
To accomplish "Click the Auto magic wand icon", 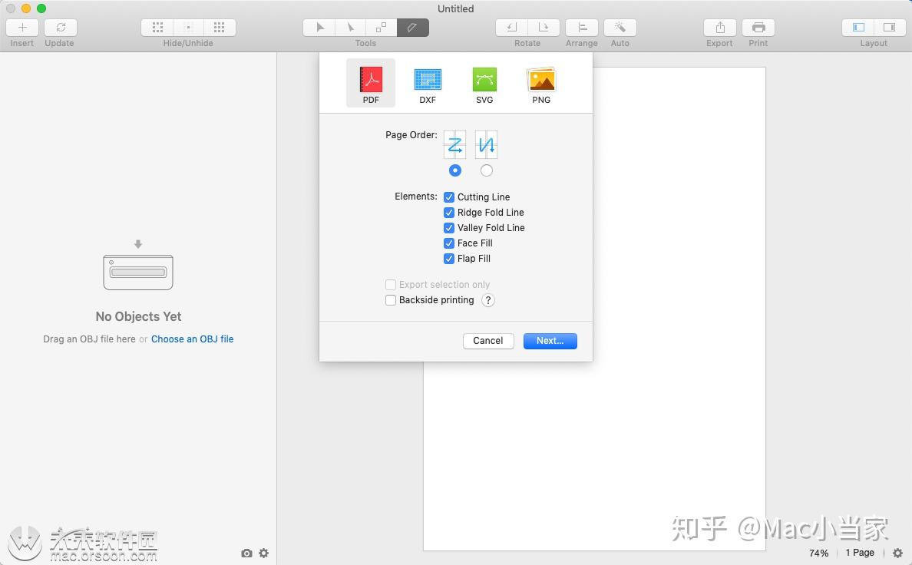I will coord(620,27).
